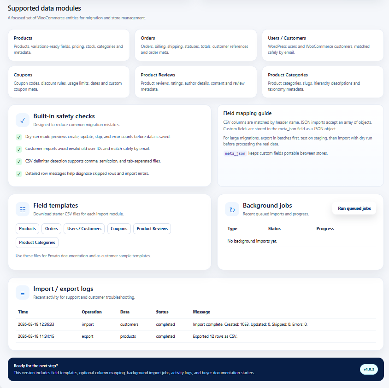Screen dimensions: 389x388
Task: Click 'Exported 12 rows as CSV.' message
Action: pos(215,336)
